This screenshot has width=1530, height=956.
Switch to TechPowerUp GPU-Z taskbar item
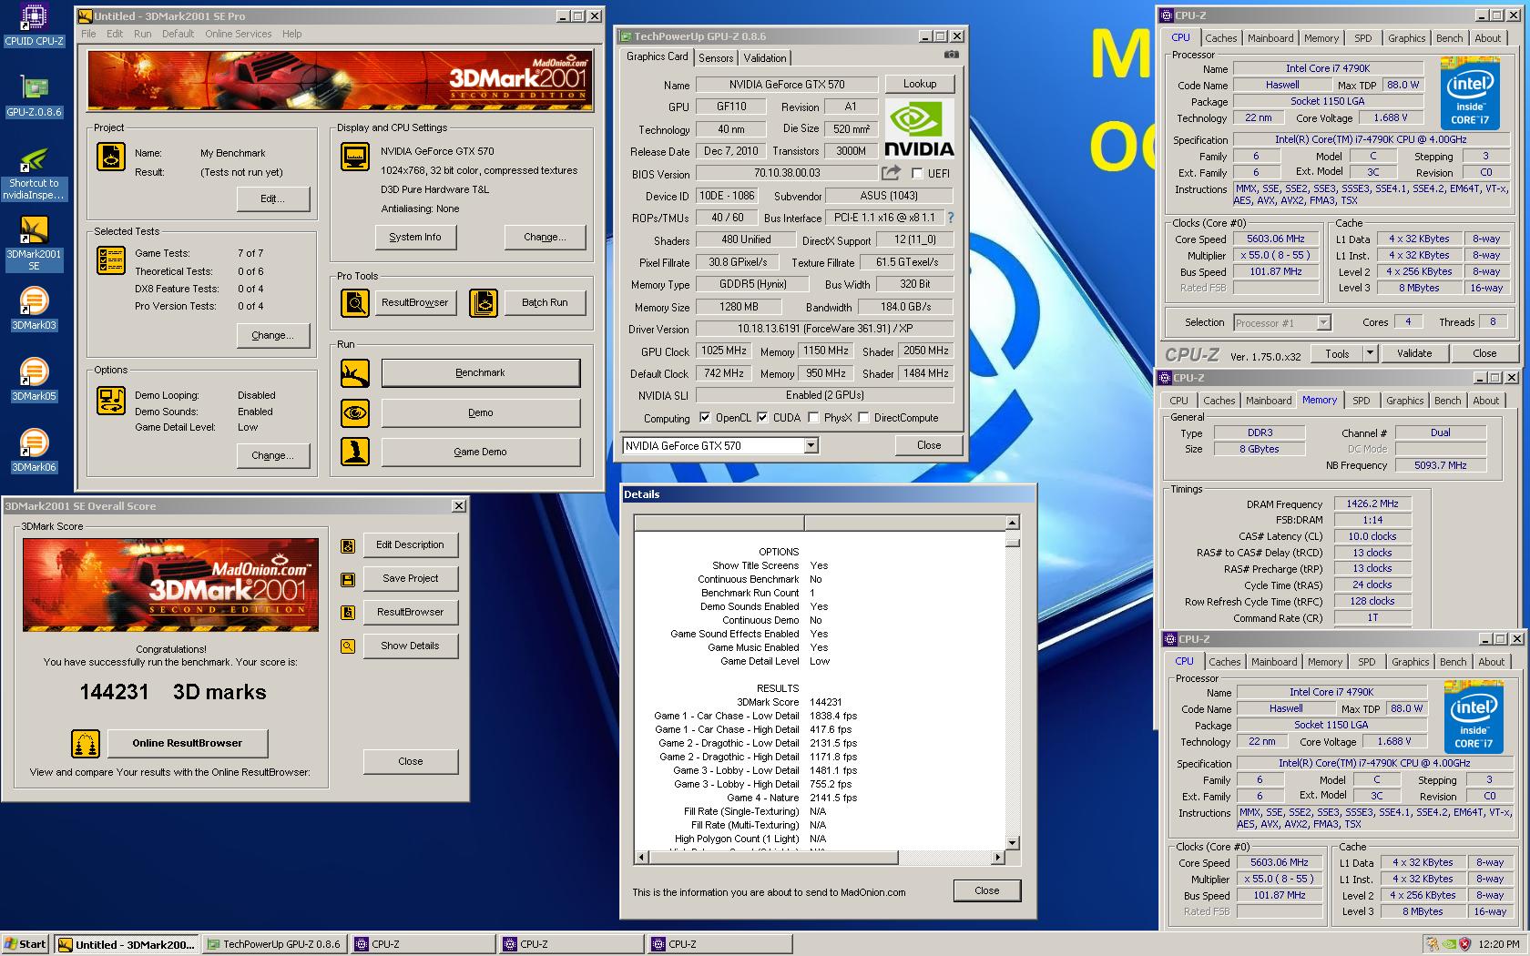coord(275,944)
